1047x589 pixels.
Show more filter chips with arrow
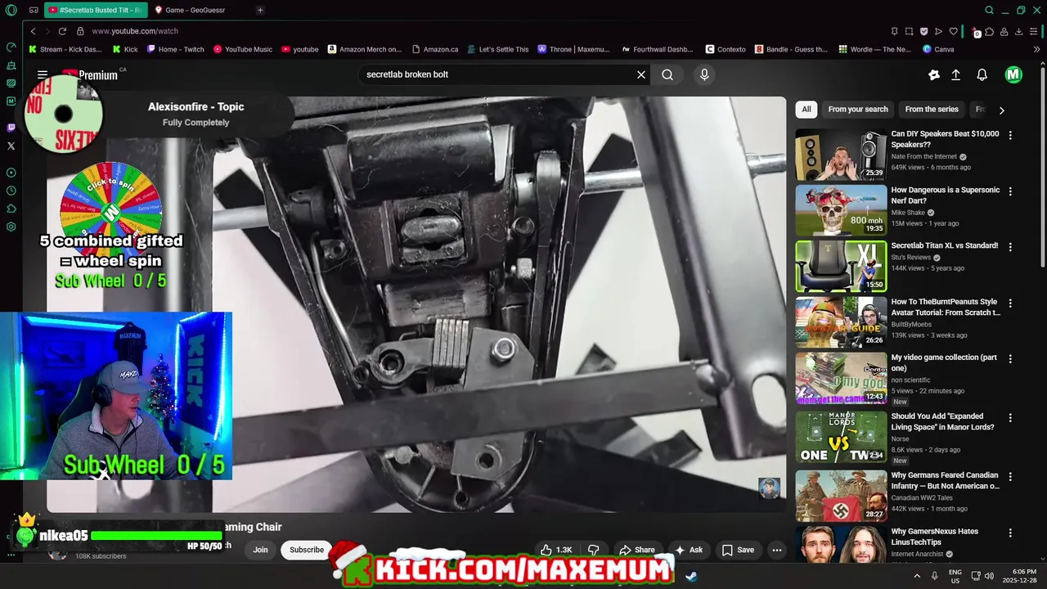click(x=1001, y=110)
